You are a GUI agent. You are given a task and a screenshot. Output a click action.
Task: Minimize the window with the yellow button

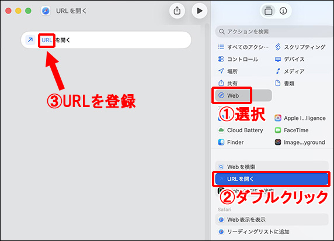pyautogui.click(x=18, y=11)
